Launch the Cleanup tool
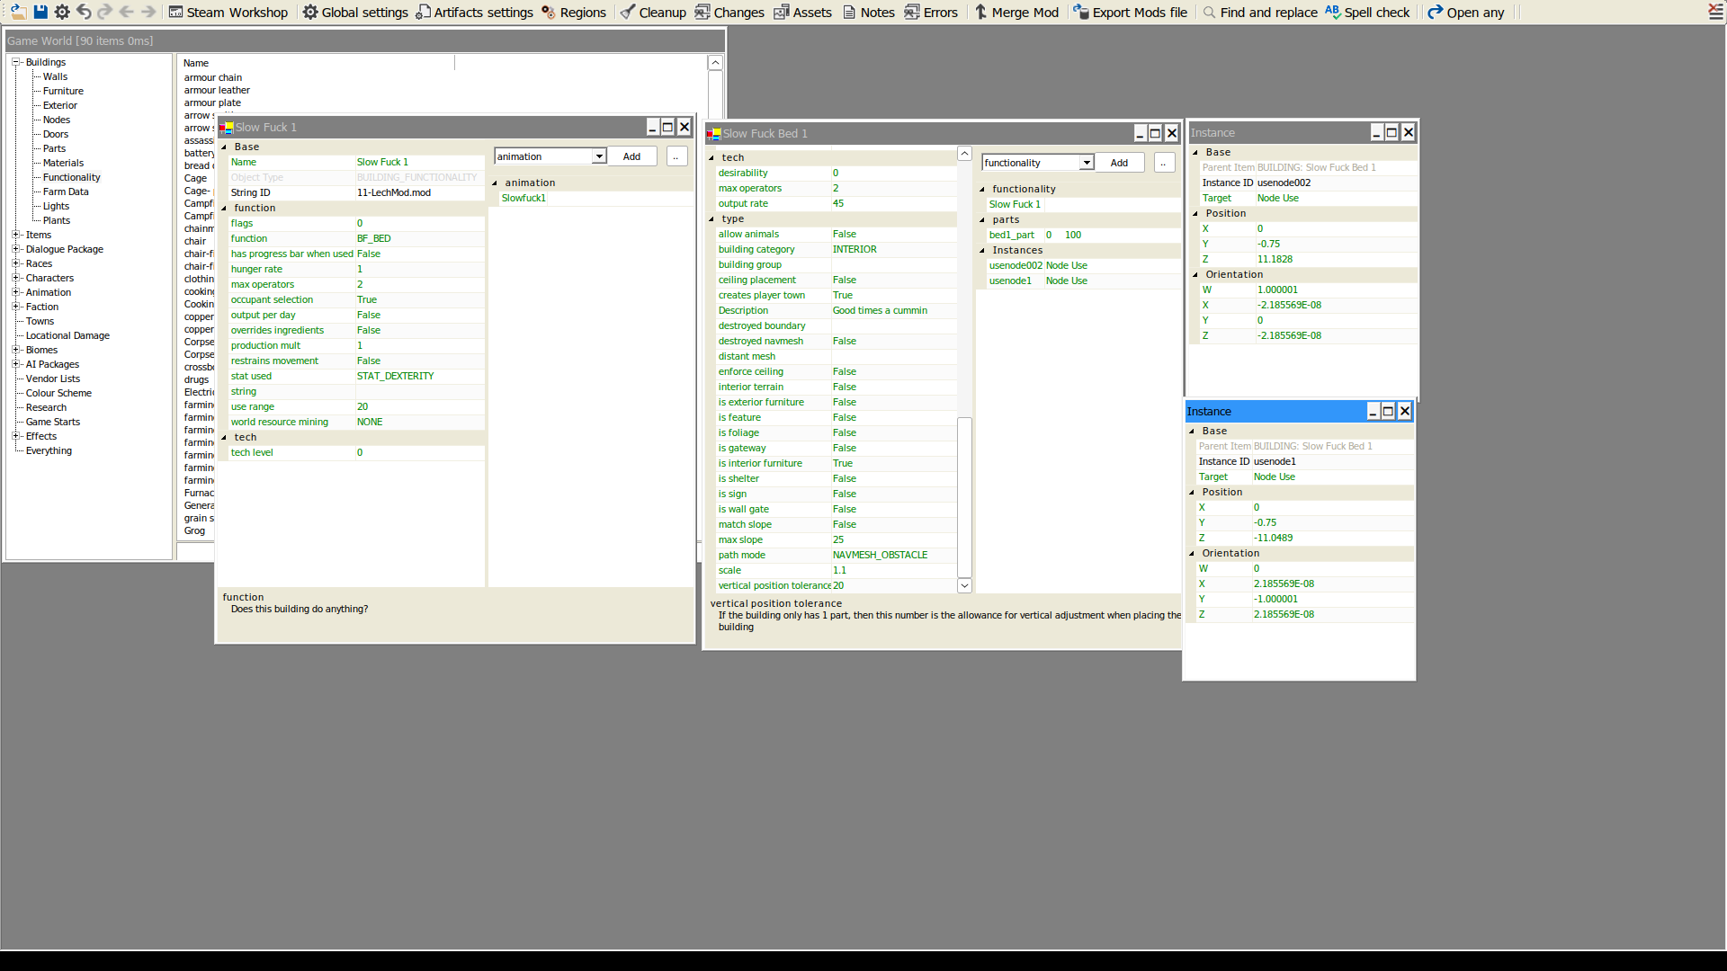Image resolution: width=1727 pixels, height=971 pixels. click(653, 12)
